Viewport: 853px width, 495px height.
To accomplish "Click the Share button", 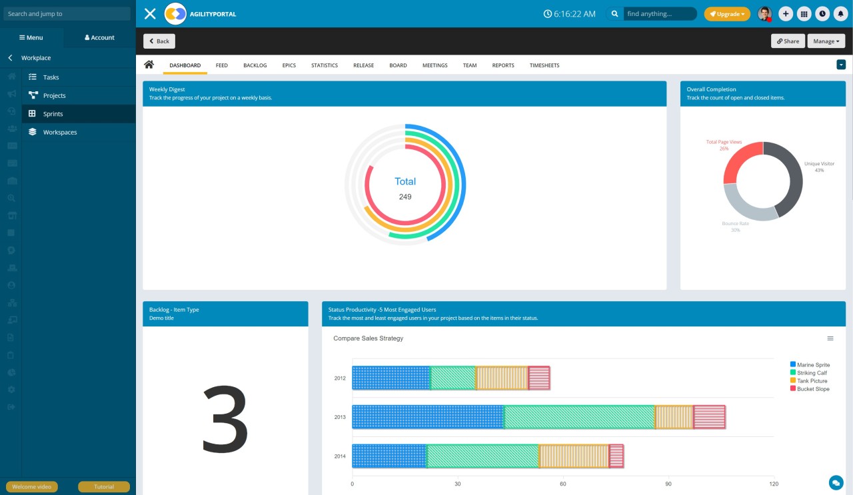I will pyautogui.click(x=788, y=41).
